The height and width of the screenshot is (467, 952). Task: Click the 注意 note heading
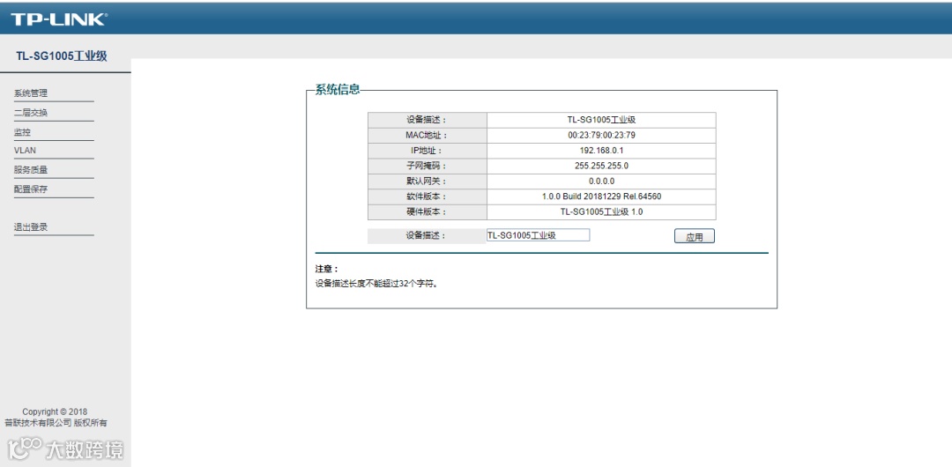pos(327,269)
